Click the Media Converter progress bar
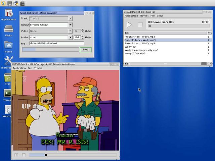Viewport: 215px width, 161px height. pyautogui.click(x=50, y=50)
